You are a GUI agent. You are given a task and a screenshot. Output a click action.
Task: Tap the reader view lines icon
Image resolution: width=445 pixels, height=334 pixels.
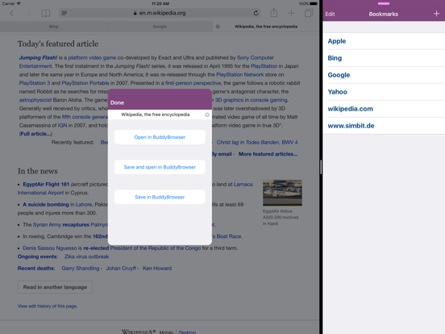click(64, 13)
